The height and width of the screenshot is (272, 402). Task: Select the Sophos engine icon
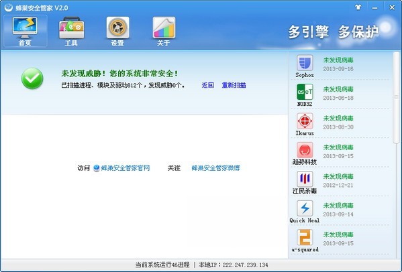[x=305, y=63]
